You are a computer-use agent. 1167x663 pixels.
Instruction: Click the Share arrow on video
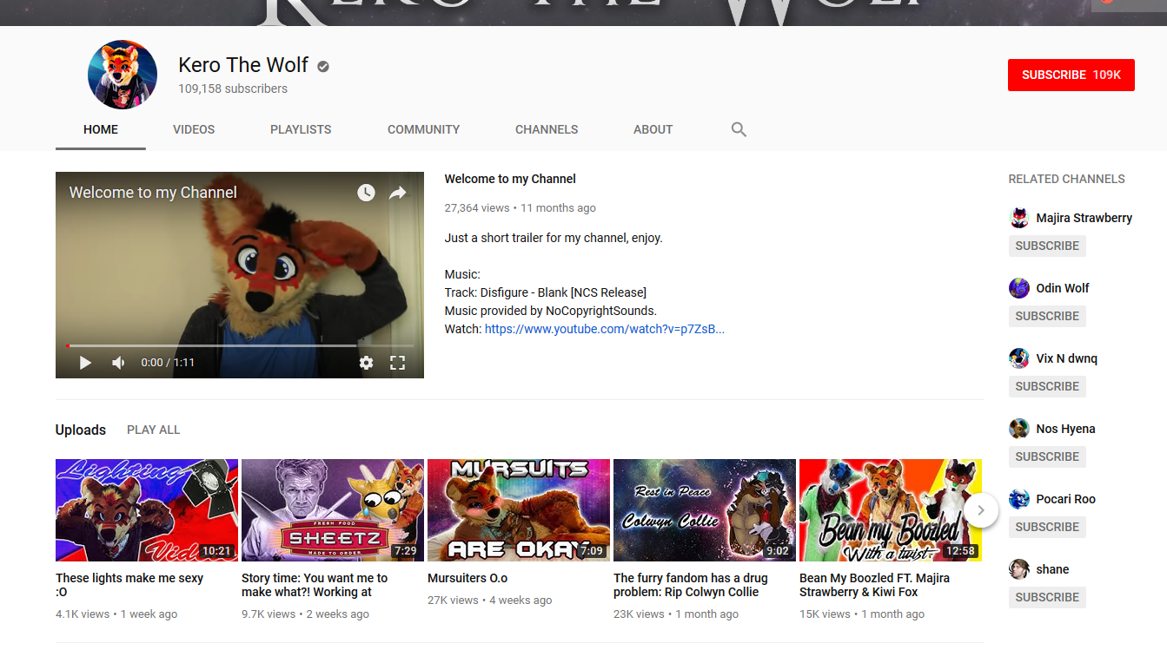(397, 193)
